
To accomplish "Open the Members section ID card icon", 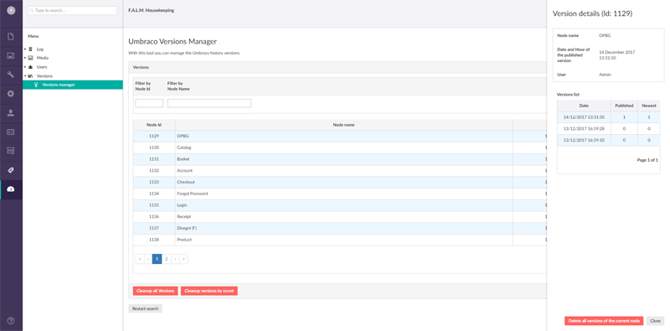I will (11, 132).
